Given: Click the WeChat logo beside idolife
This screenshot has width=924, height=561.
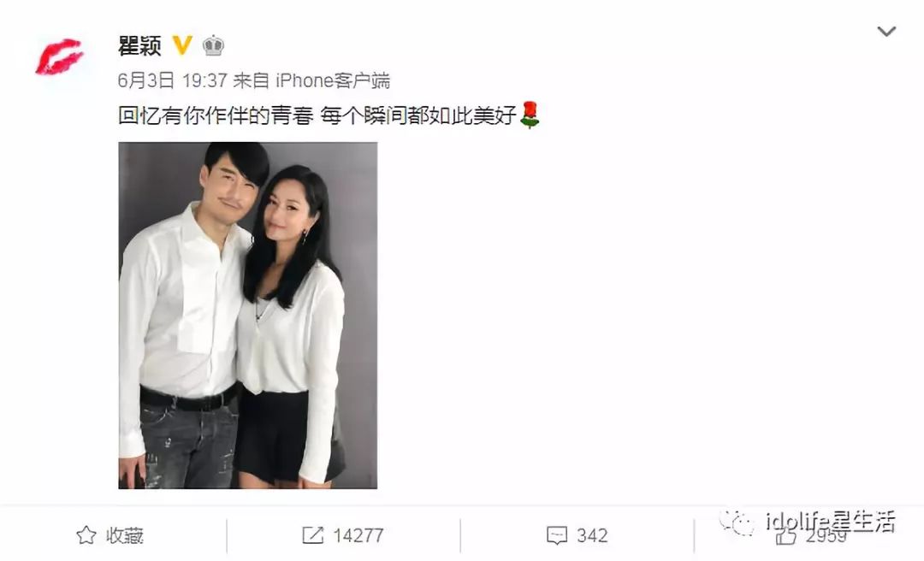Looking at the screenshot, I should [x=737, y=523].
